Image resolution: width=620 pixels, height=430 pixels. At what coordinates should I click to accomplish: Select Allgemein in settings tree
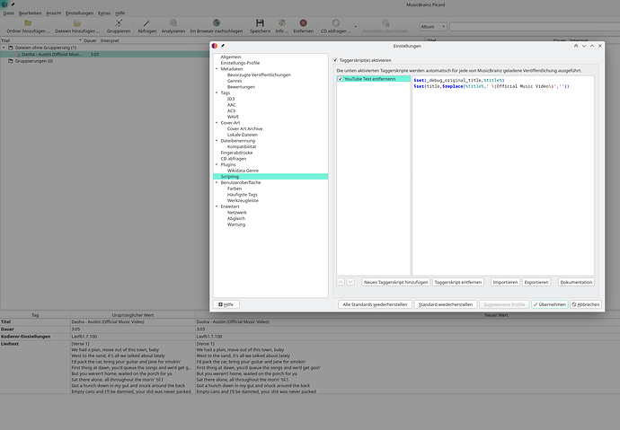(231, 57)
